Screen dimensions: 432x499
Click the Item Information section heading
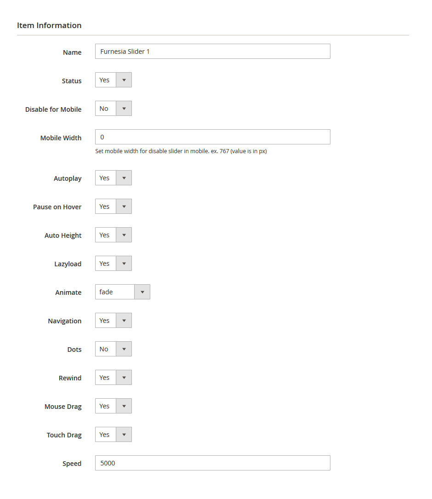(49, 25)
